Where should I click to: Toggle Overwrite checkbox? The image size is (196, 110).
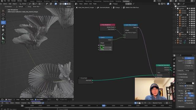(185, 101)
